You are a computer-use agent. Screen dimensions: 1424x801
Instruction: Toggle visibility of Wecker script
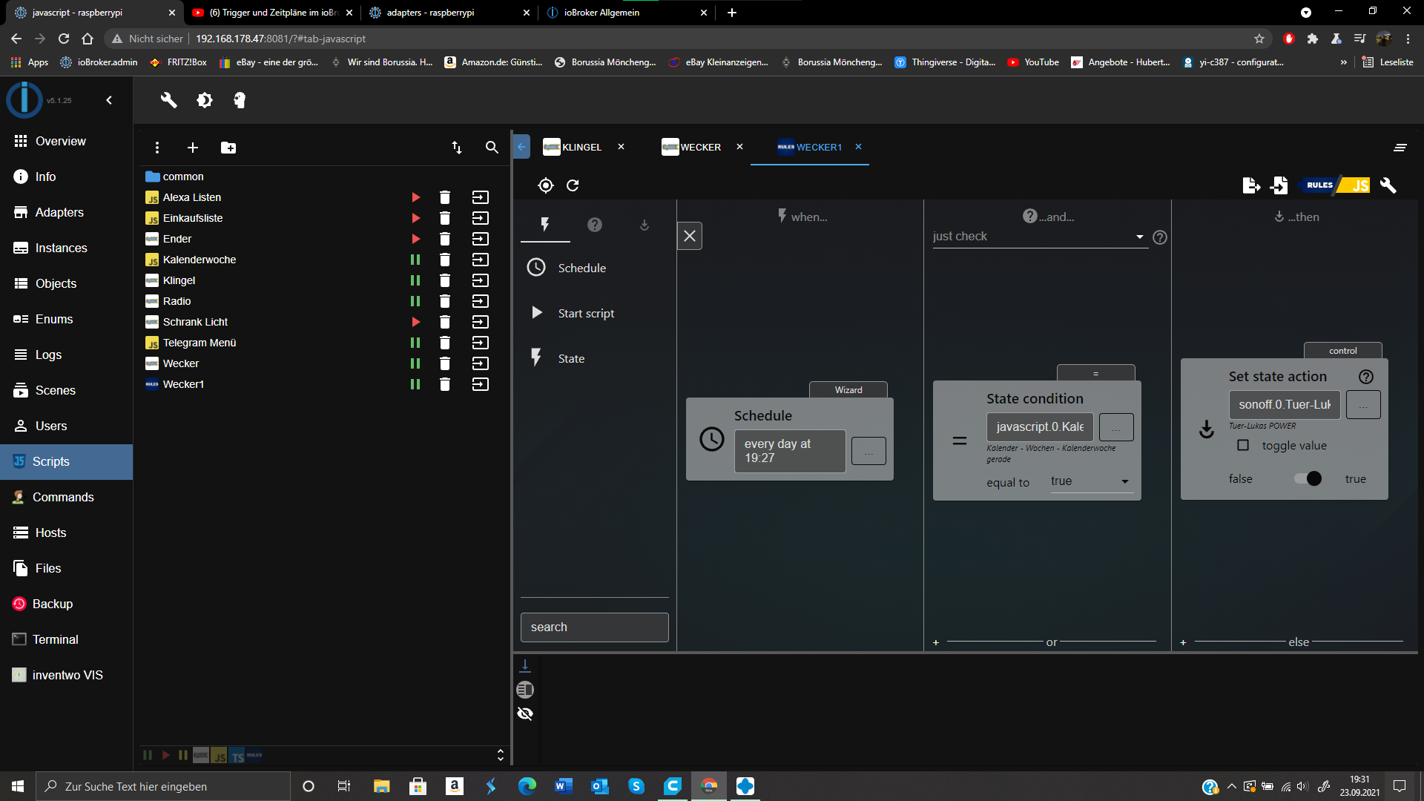[415, 363]
